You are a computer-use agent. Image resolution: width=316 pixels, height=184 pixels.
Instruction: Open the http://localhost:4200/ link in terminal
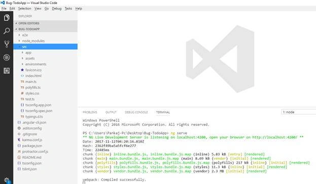point(275,137)
